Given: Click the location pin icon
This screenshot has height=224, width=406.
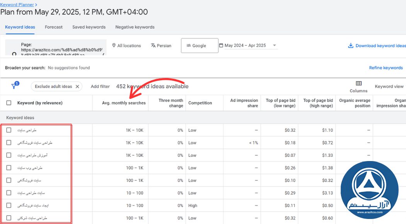Looking at the screenshot, I should [x=114, y=46].
